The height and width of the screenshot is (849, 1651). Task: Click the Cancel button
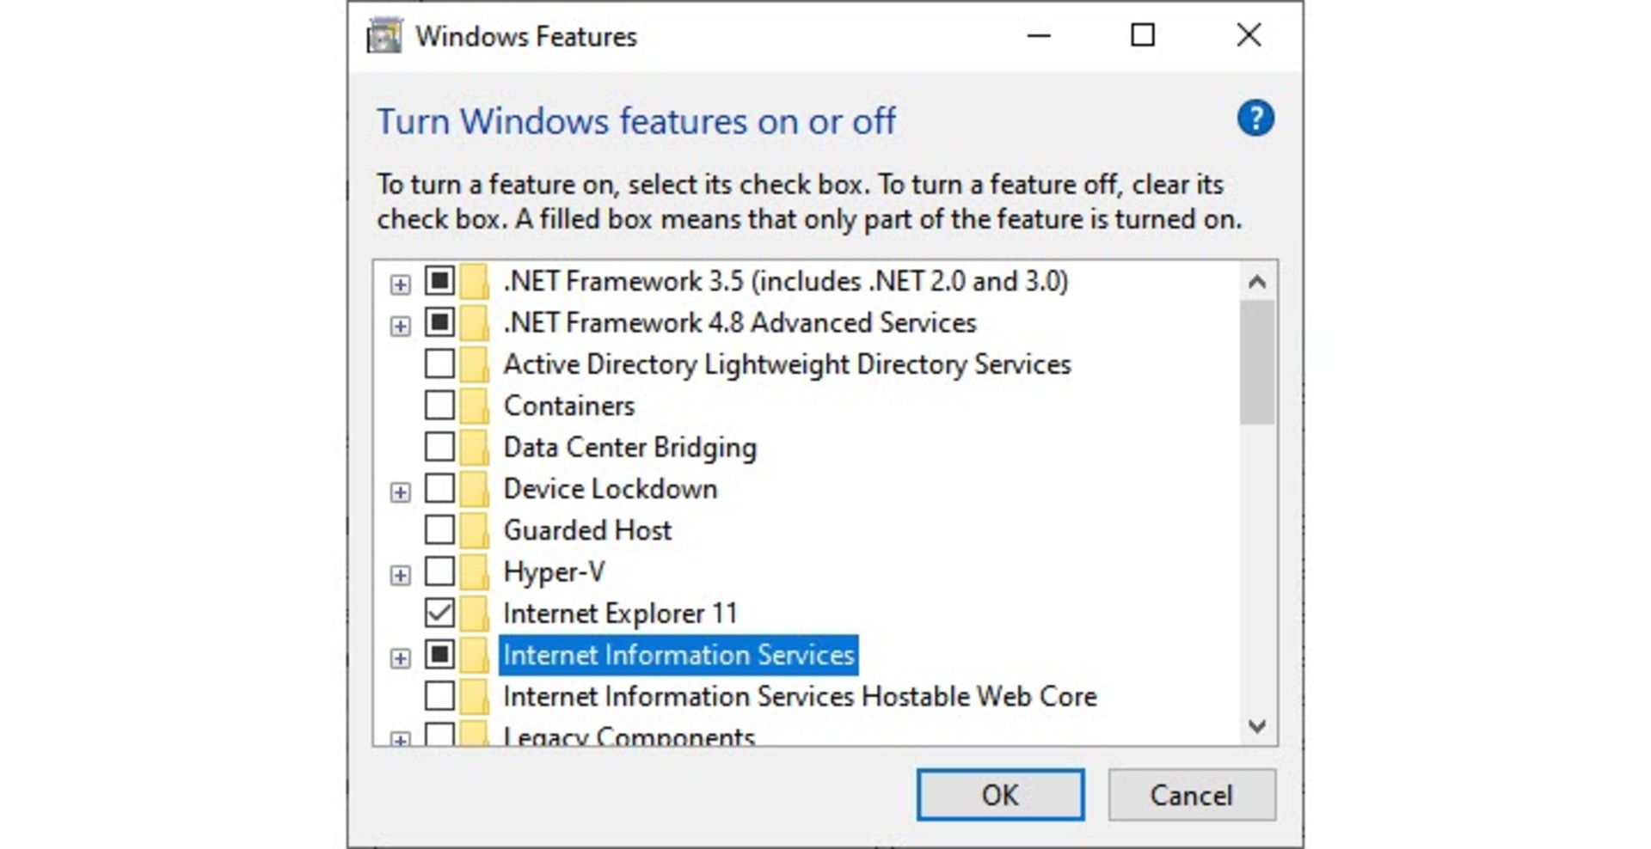1192,795
